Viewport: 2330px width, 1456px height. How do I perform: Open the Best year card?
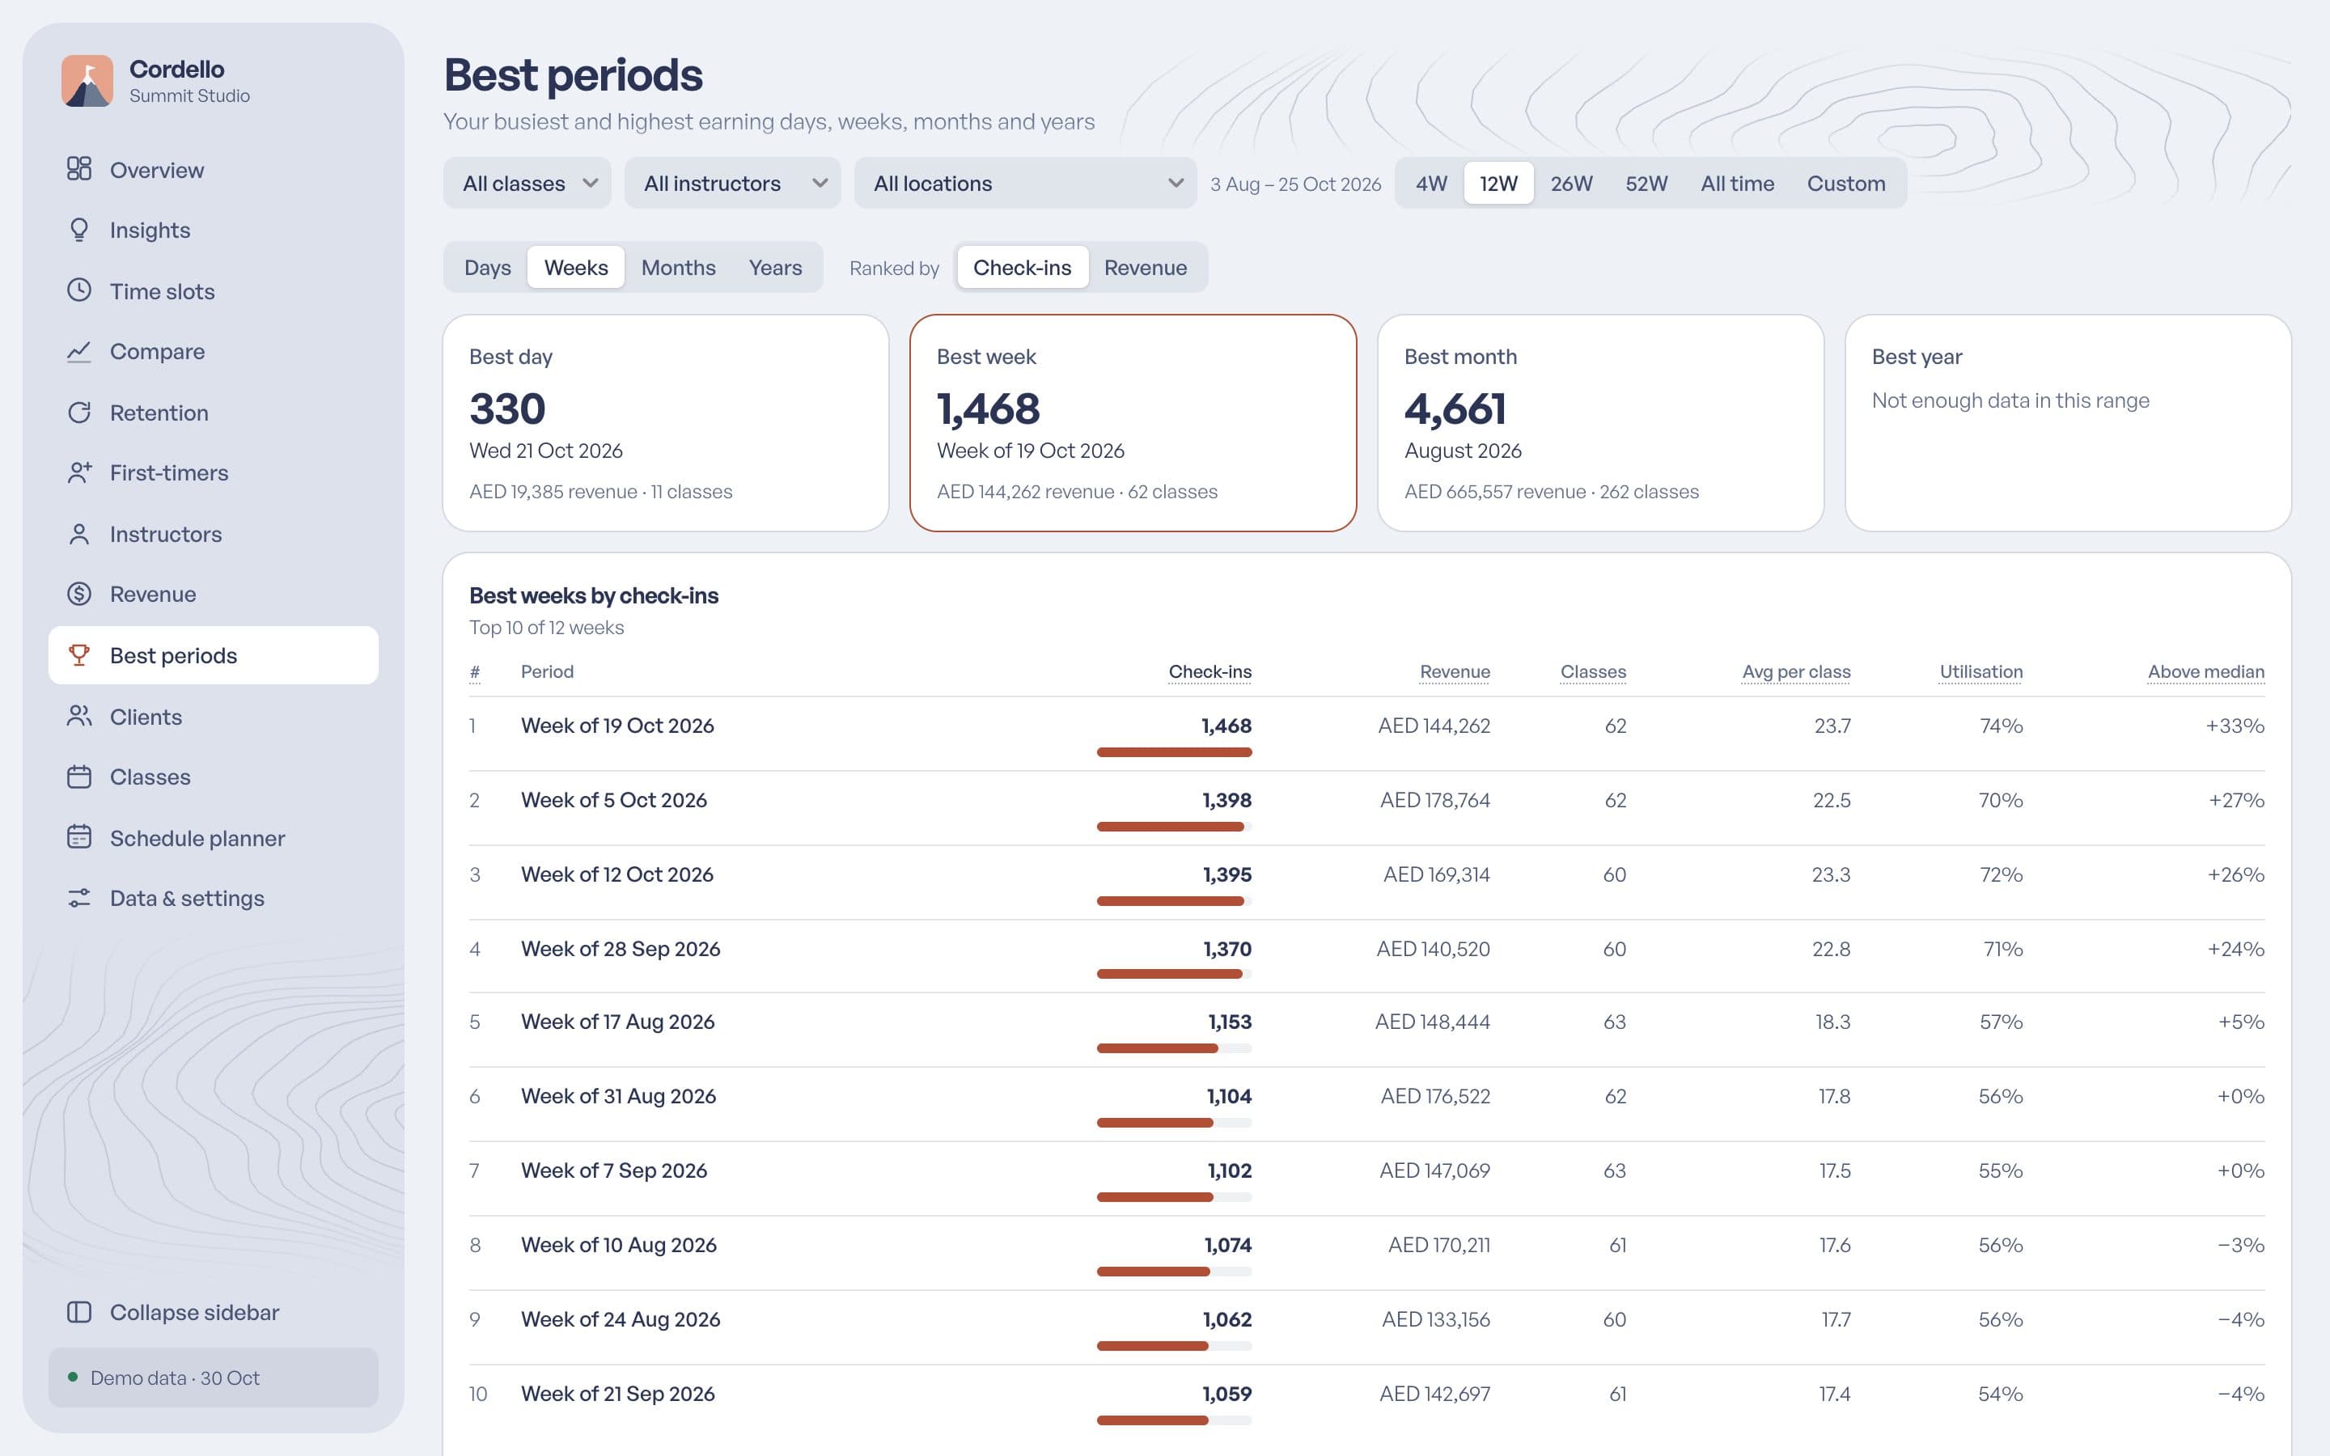point(2068,423)
